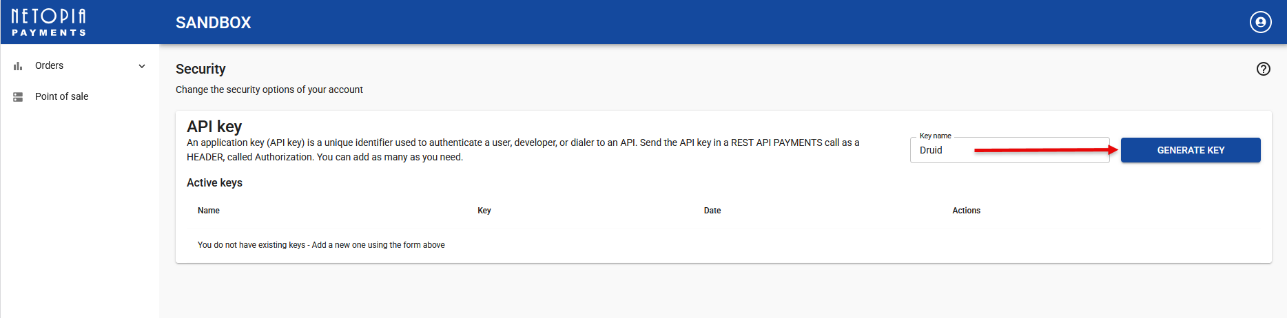Go to Point of sale menu
Image resolution: width=1287 pixels, height=318 pixels.
click(x=61, y=97)
